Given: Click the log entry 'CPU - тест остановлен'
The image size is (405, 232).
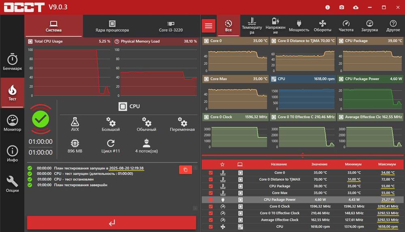Looking at the screenshot, I should pyautogui.click(x=74, y=179).
